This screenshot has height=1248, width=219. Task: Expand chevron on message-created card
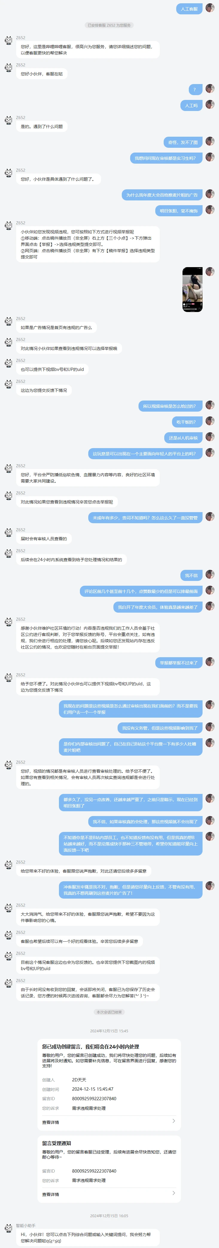[174, 1121]
